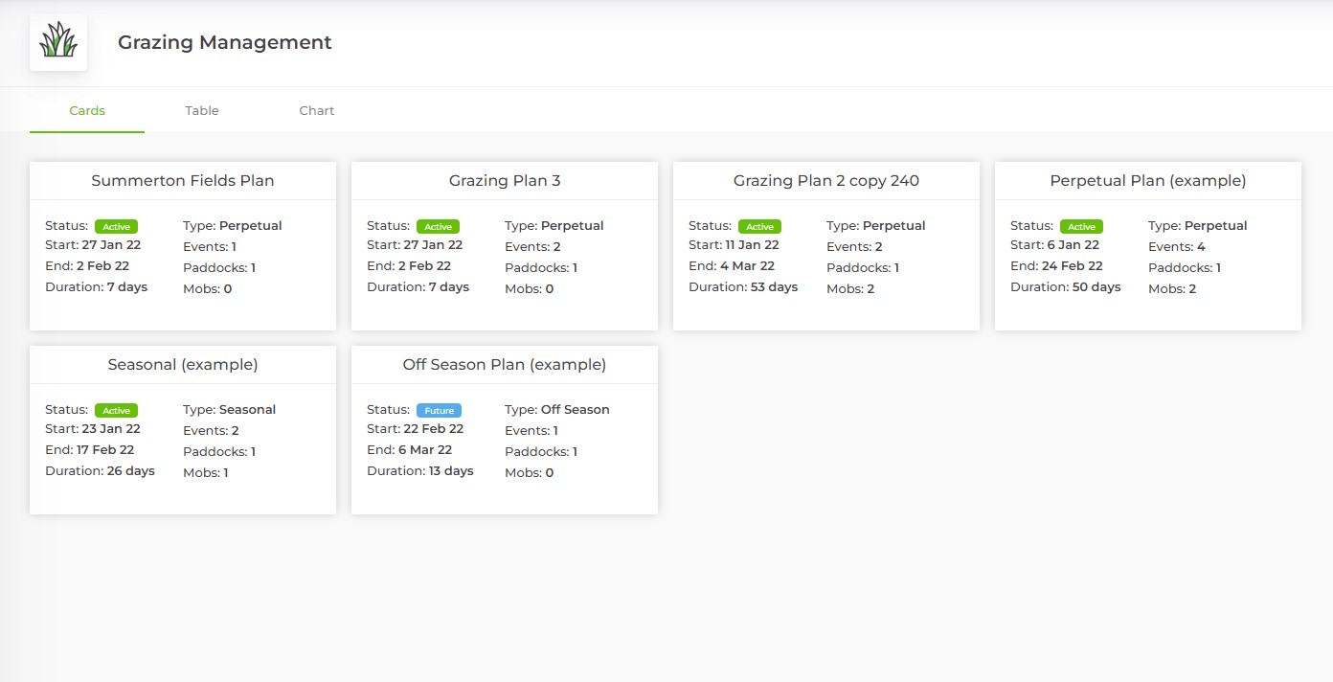The width and height of the screenshot is (1333, 682).
Task: Open the Chart tab
Action: click(316, 110)
